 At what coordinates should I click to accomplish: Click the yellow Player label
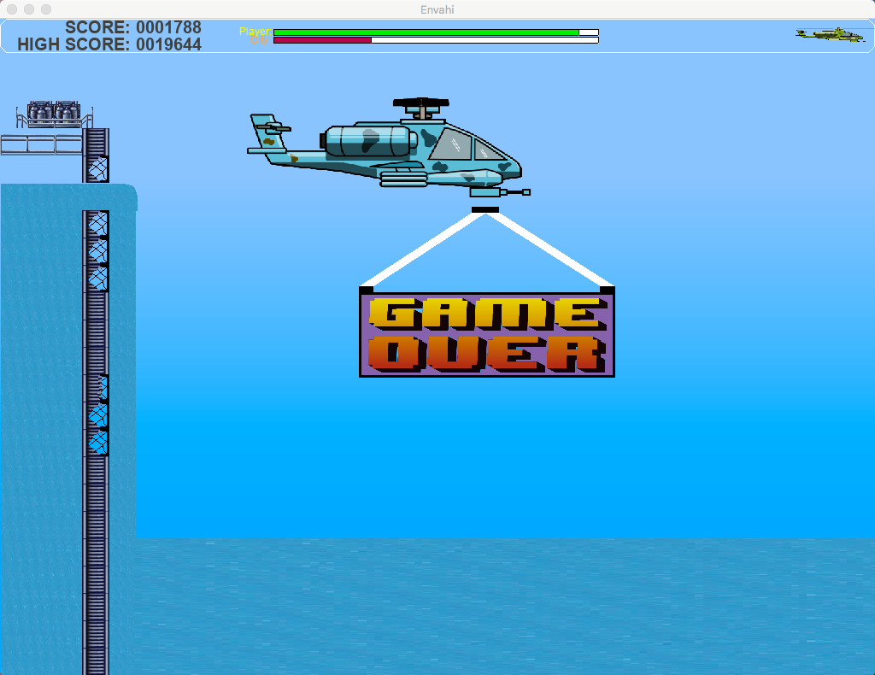tap(254, 31)
